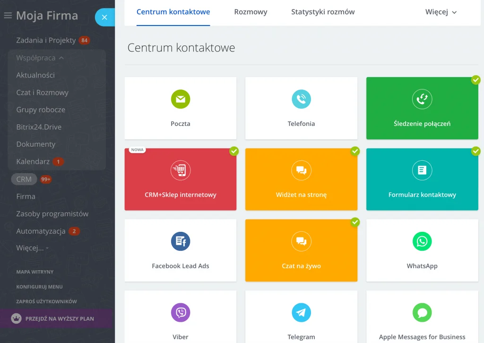Viewport: 484px width, 343px height.
Task: Click checkmark on Widżet na stronę tile
Action: 355,151
